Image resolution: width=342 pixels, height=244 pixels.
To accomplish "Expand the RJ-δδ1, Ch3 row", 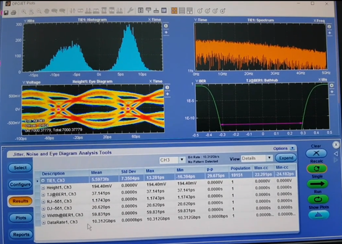I will (43, 202).
